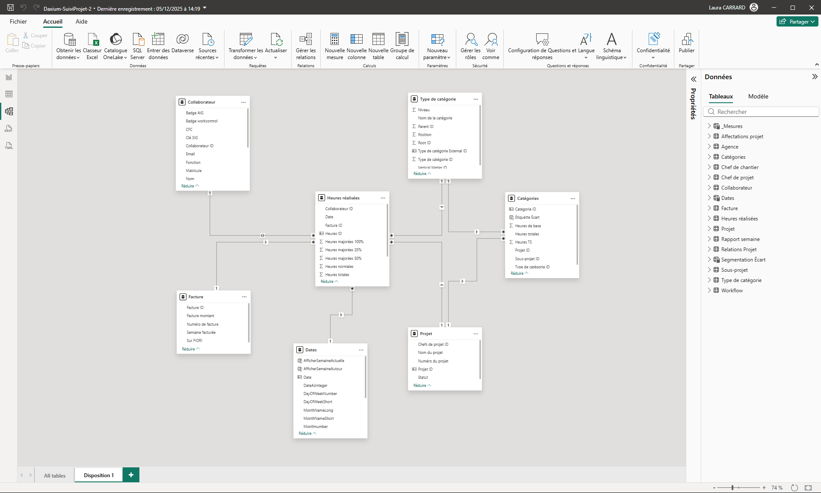Switch to Report view in left sidebar

[9, 77]
